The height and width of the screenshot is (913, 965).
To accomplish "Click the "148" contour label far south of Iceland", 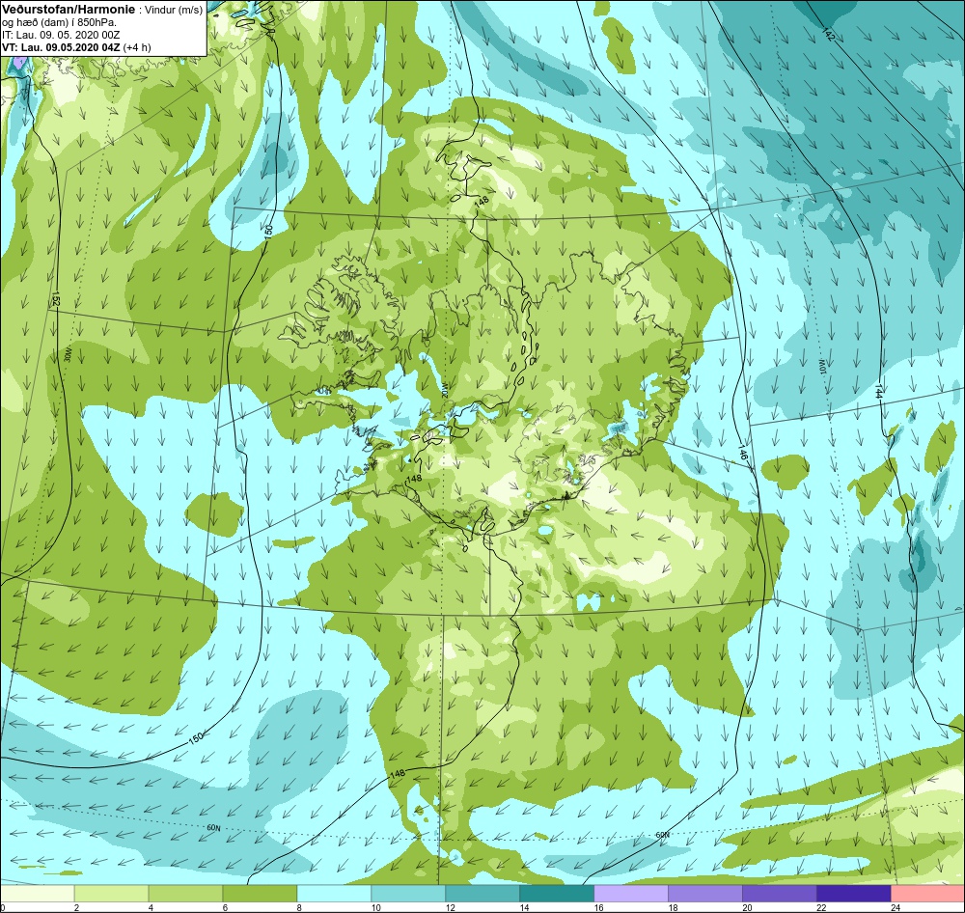I will pyautogui.click(x=398, y=773).
